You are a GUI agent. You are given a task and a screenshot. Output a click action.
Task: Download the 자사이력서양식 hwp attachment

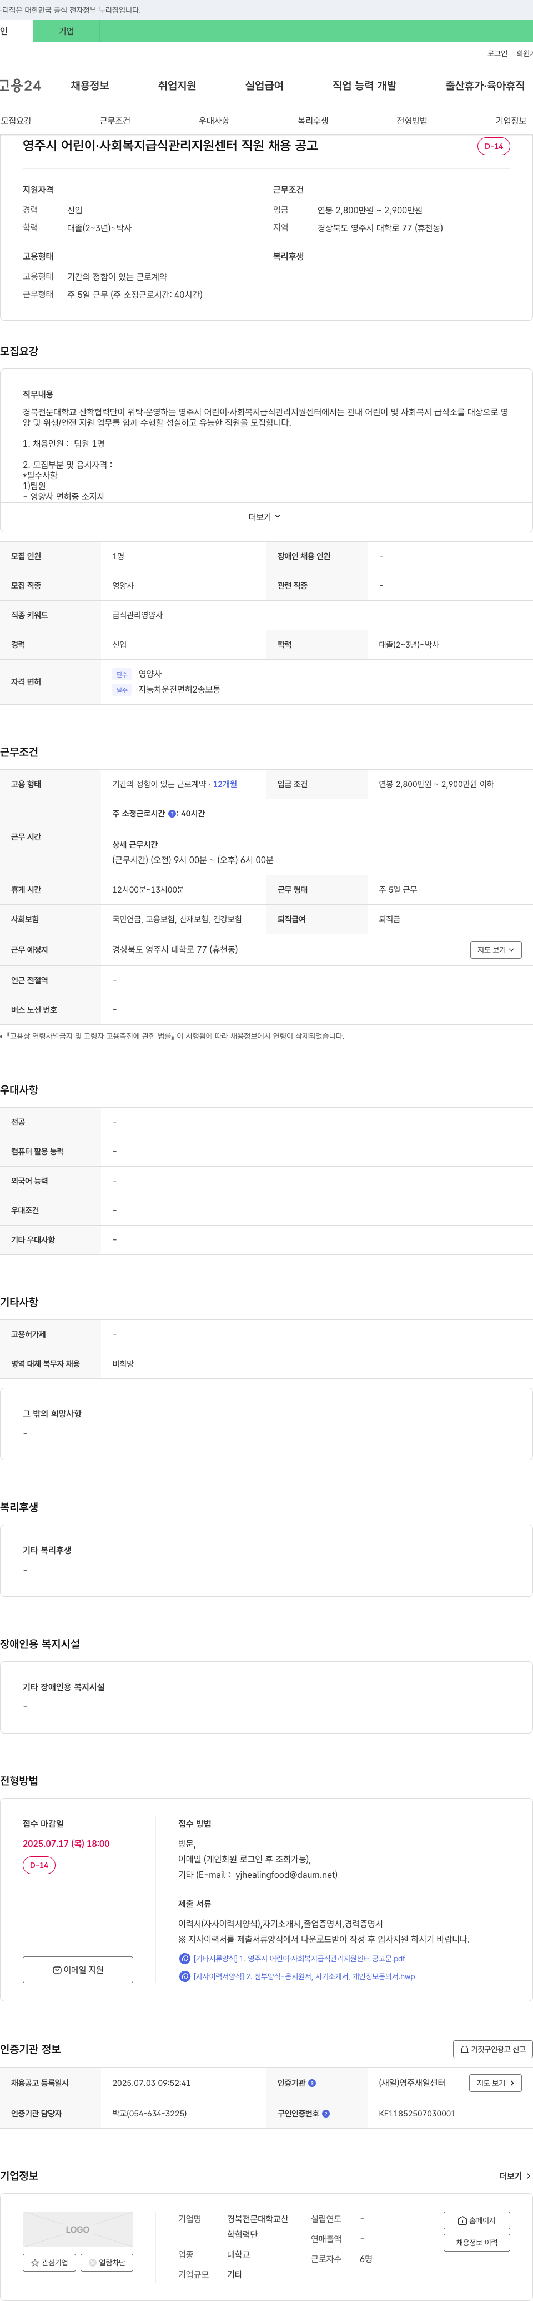pyautogui.click(x=304, y=1976)
